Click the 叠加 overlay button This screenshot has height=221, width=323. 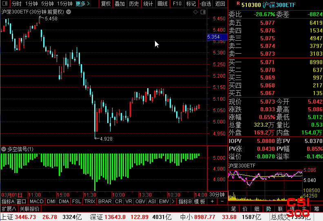pyautogui.click(x=120, y=4)
